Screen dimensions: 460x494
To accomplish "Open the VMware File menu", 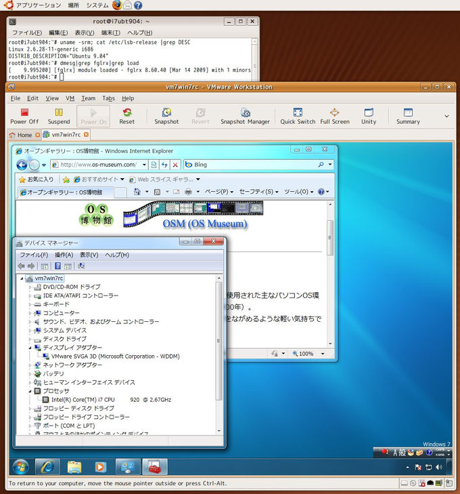I will pos(16,98).
